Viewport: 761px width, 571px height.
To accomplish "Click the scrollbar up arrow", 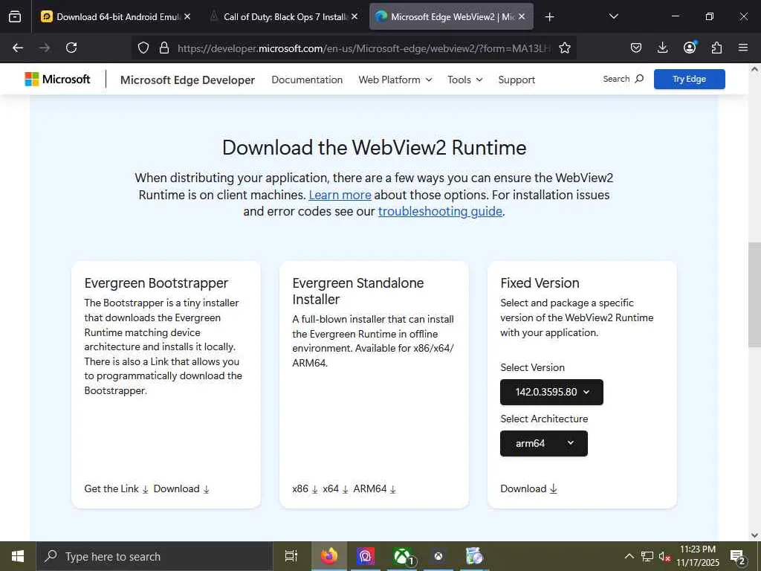I will click(x=754, y=69).
